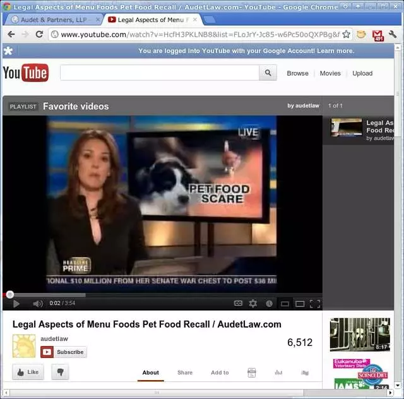Close the Legal Aspects of Menu tab
This screenshot has width=404, height=399.
(195, 20)
